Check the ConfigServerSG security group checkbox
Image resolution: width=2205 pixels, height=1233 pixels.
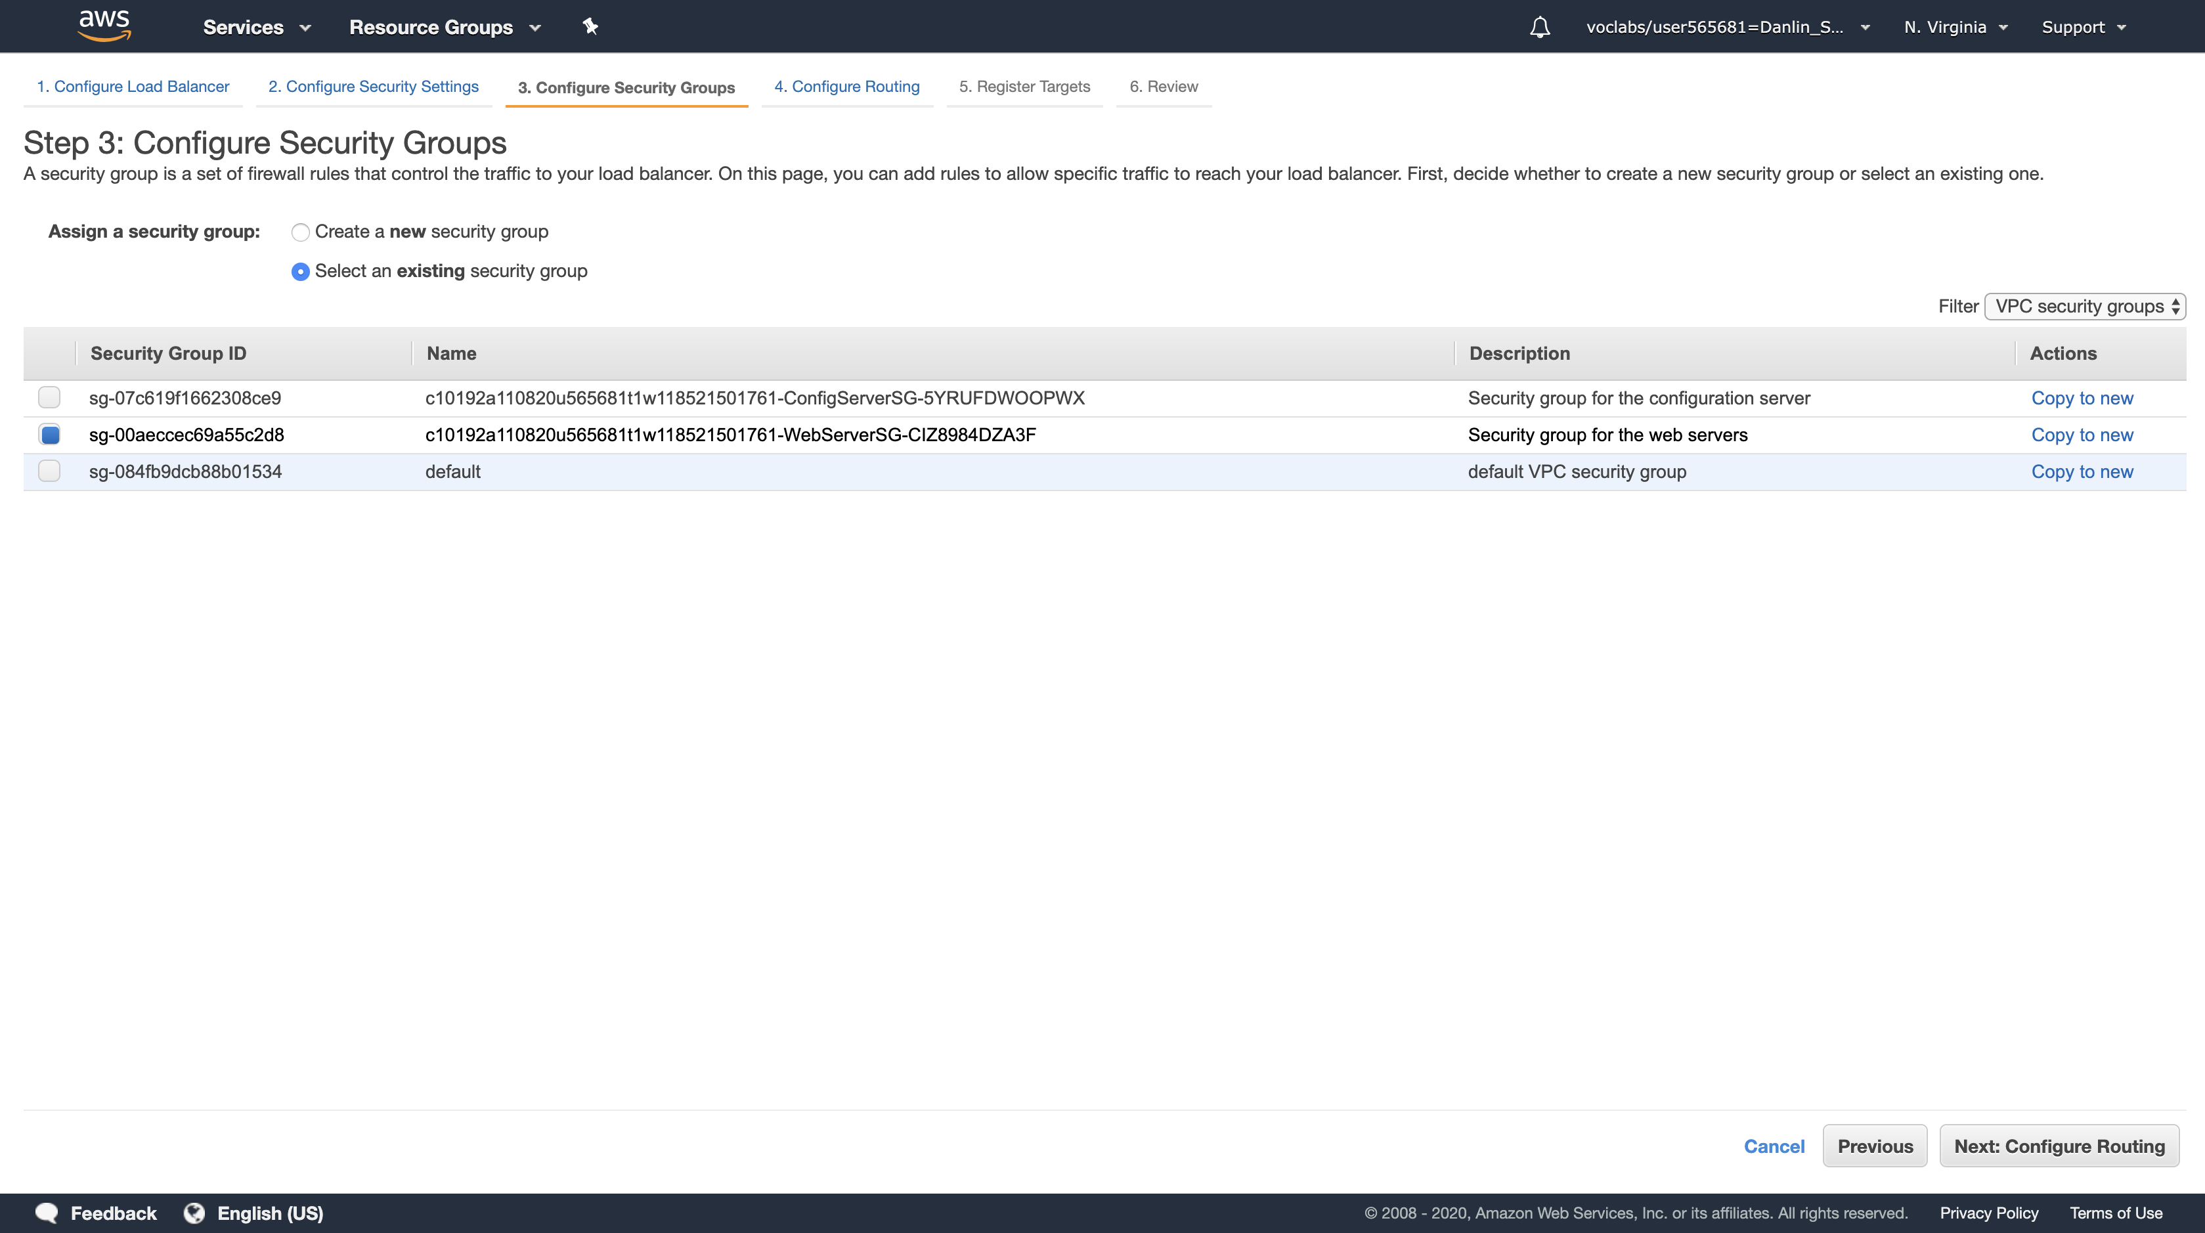[x=50, y=398]
